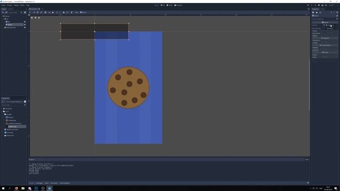This screenshot has height=191, width=340.
Task: Create a new resource in the Inspector toolbar
Action: tap(313, 12)
